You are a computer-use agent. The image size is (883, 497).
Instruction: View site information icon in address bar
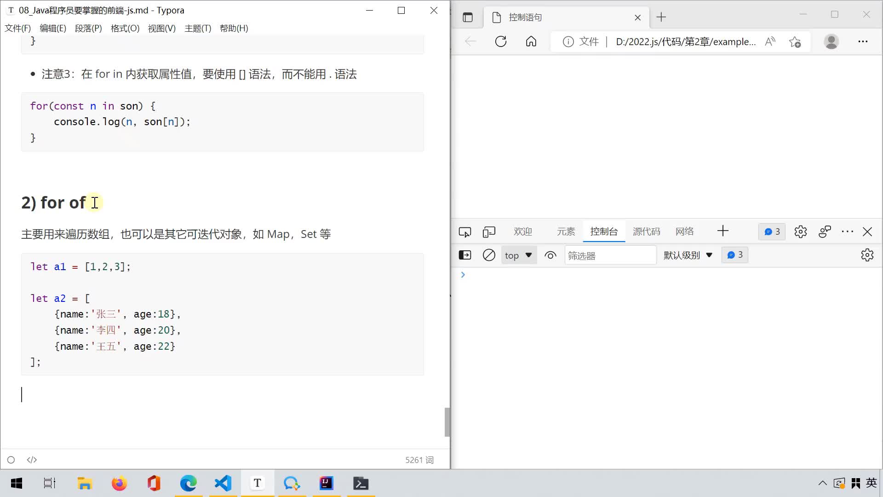(x=568, y=42)
